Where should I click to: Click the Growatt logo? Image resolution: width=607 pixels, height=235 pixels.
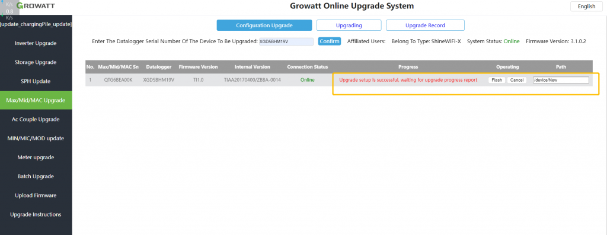(35, 6)
